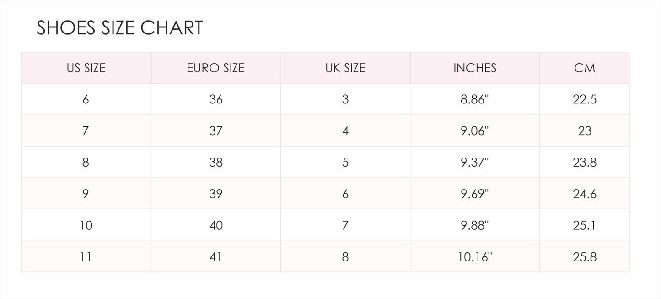This screenshot has height=299, width=661.
Task: Click the 25.8 cm value
Action: 585,257
